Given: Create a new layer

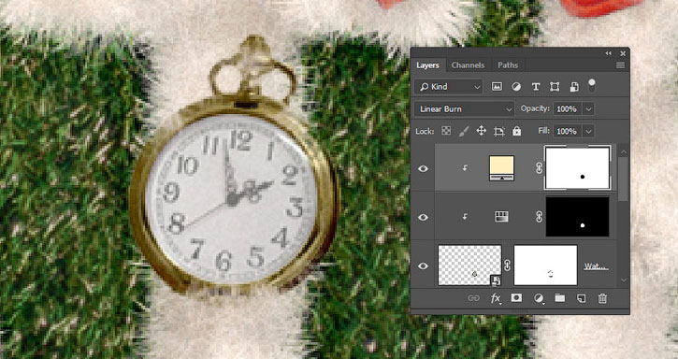Looking at the screenshot, I should 582,298.
